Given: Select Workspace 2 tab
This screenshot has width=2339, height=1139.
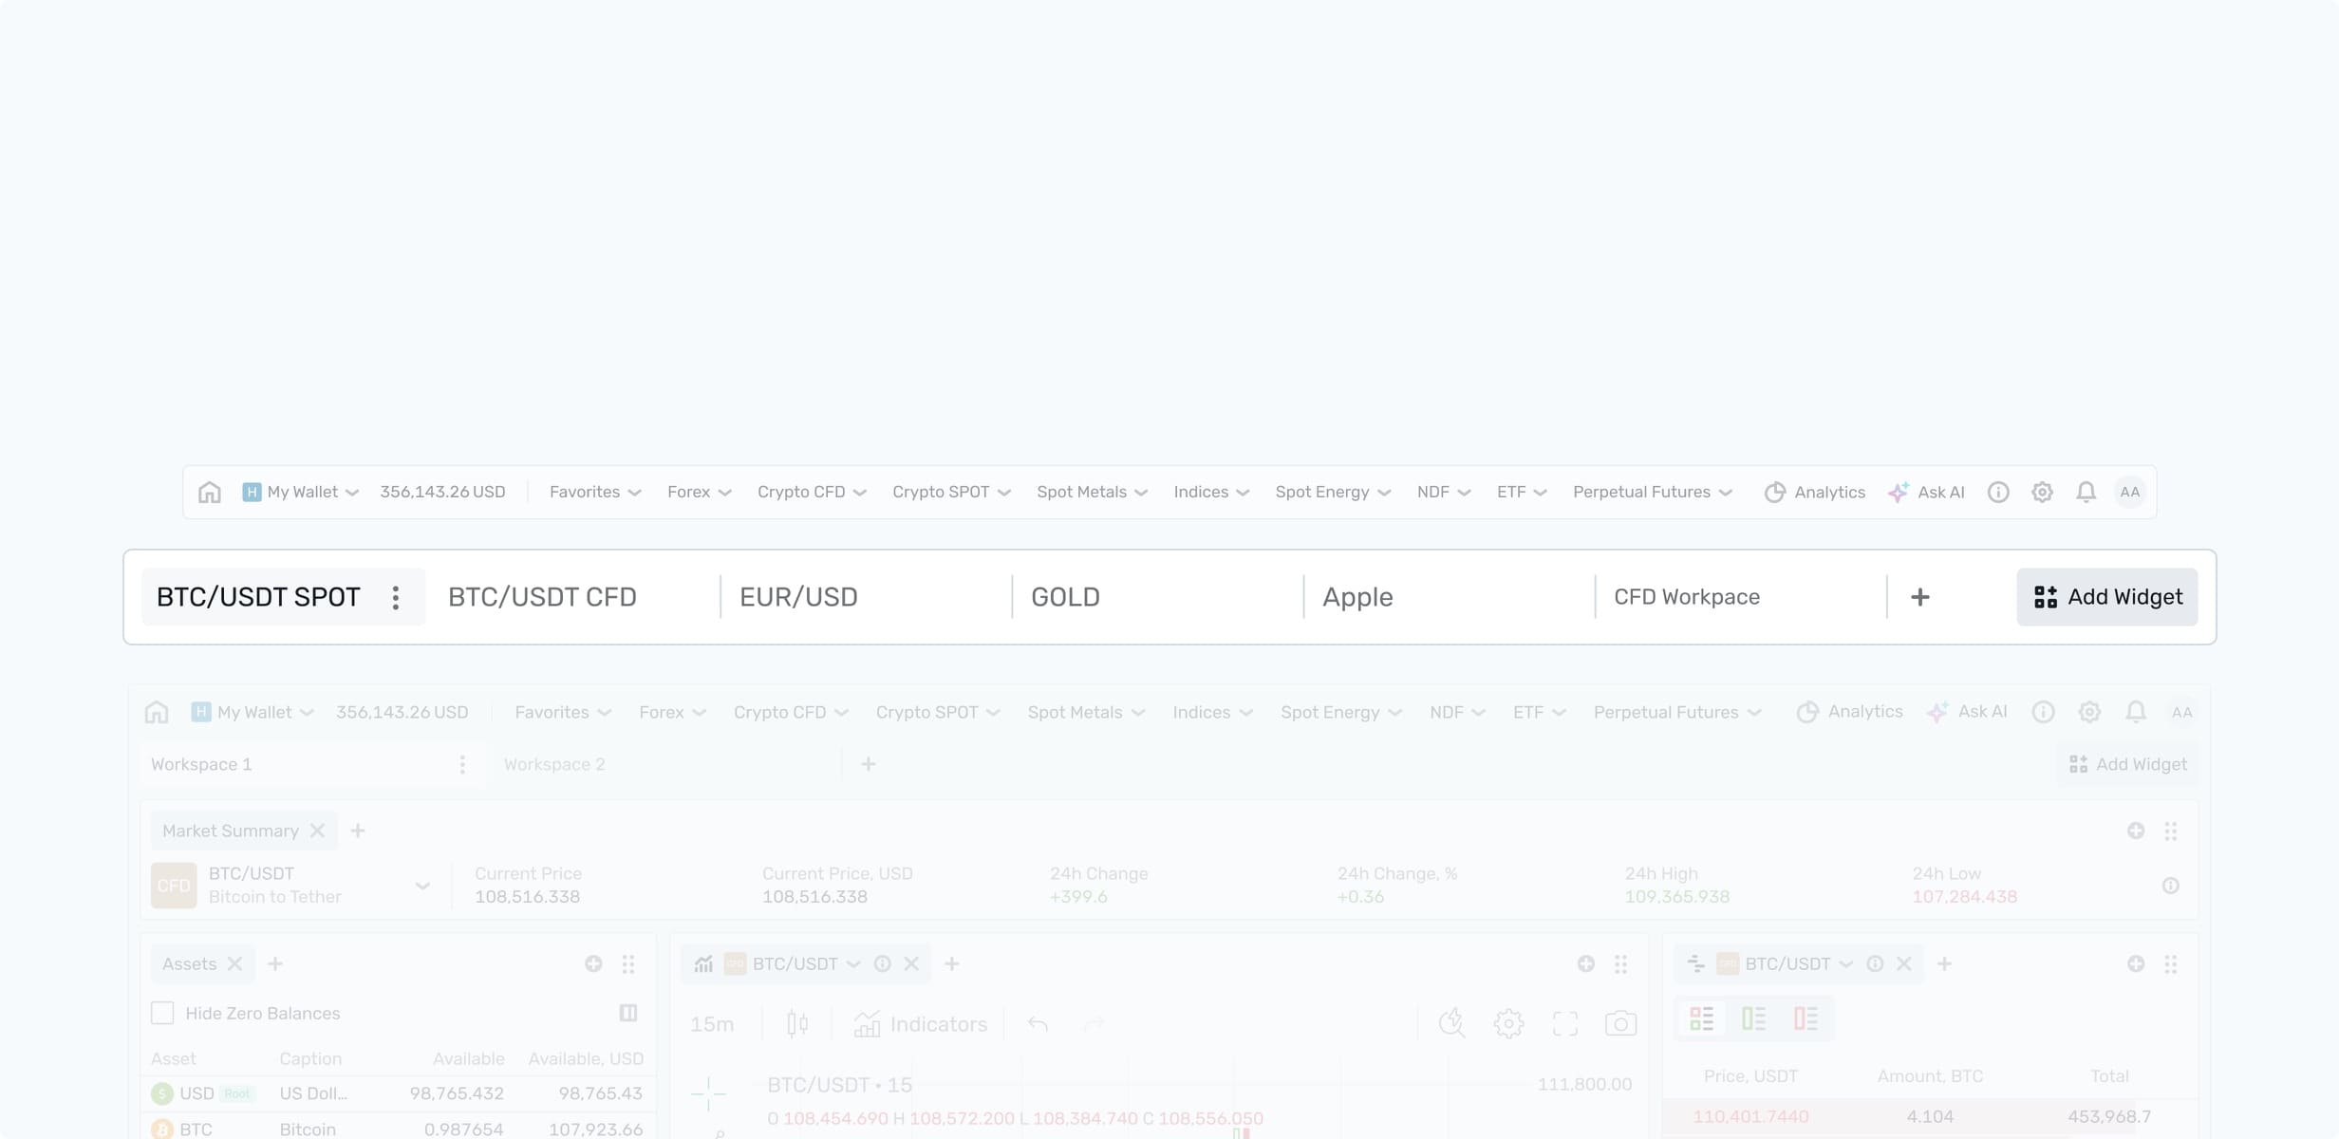Looking at the screenshot, I should pyautogui.click(x=554, y=764).
